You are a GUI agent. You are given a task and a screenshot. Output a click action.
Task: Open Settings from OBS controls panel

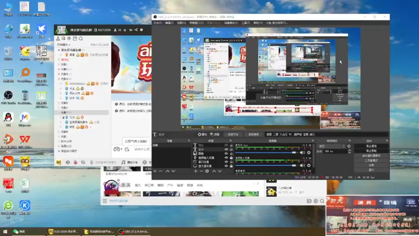pos(371,165)
